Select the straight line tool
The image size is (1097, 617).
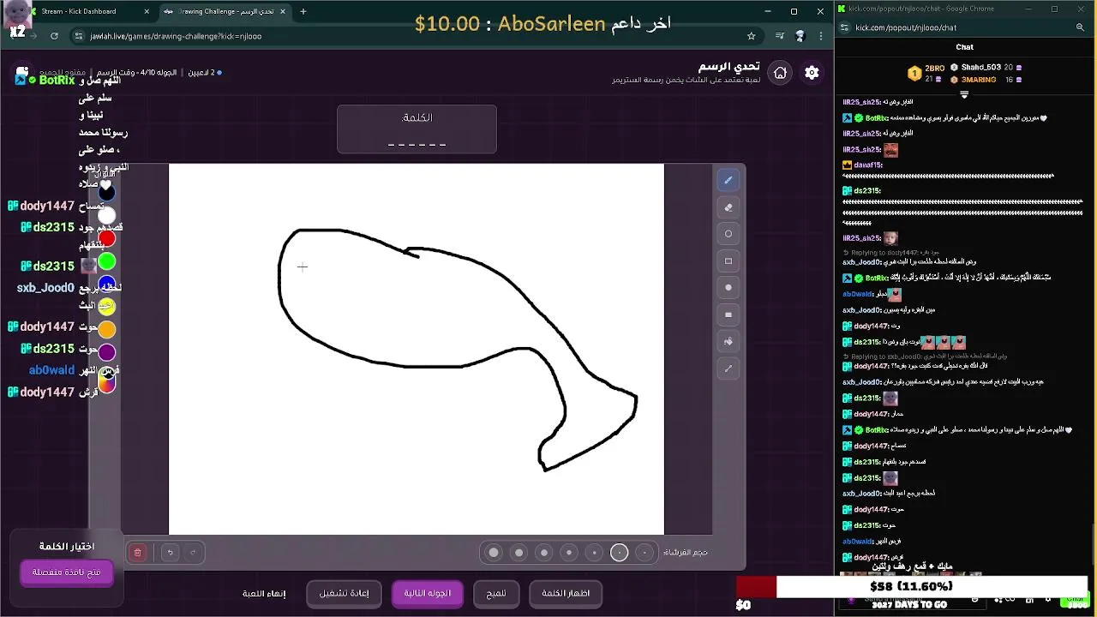(728, 368)
